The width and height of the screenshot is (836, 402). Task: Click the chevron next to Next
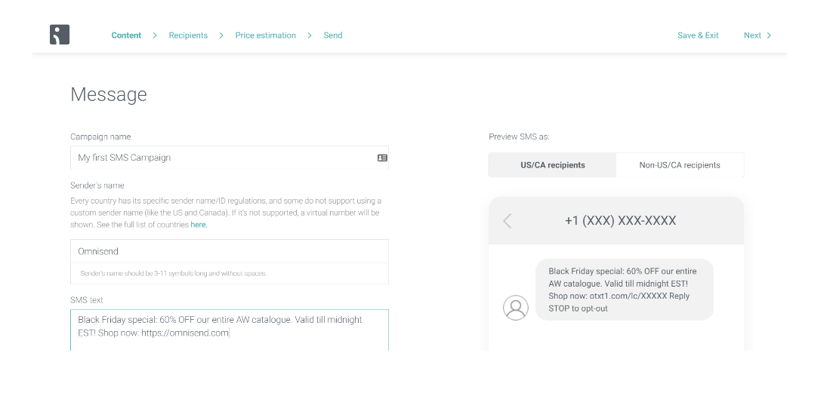(769, 35)
